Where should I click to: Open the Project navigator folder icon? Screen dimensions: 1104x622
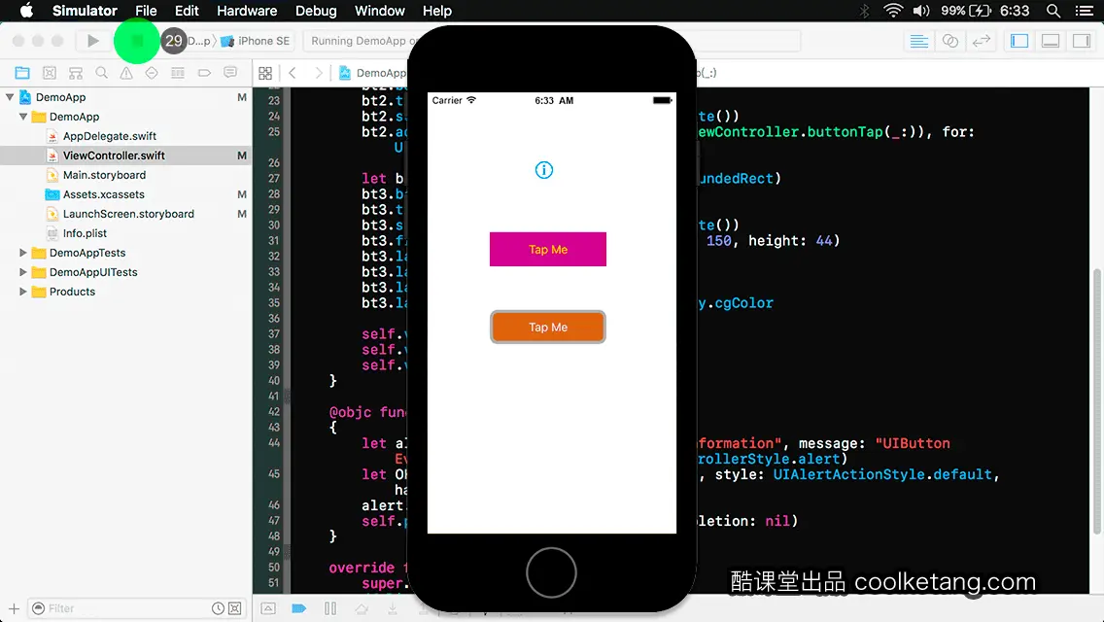22,73
